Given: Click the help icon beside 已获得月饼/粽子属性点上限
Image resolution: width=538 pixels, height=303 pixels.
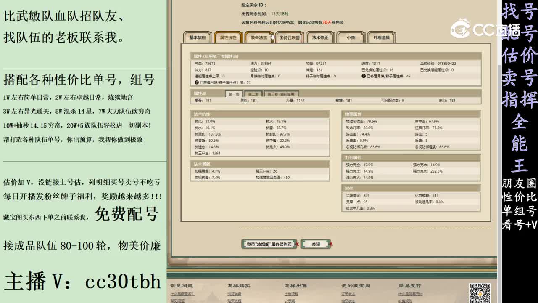Looking at the screenshot, I should tap(196, 82).
